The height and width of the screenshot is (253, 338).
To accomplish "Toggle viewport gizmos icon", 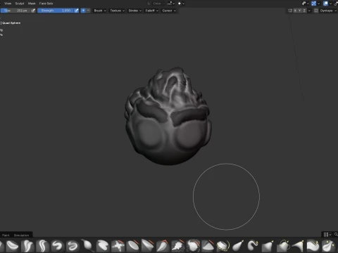I will [x=313, y=4].
